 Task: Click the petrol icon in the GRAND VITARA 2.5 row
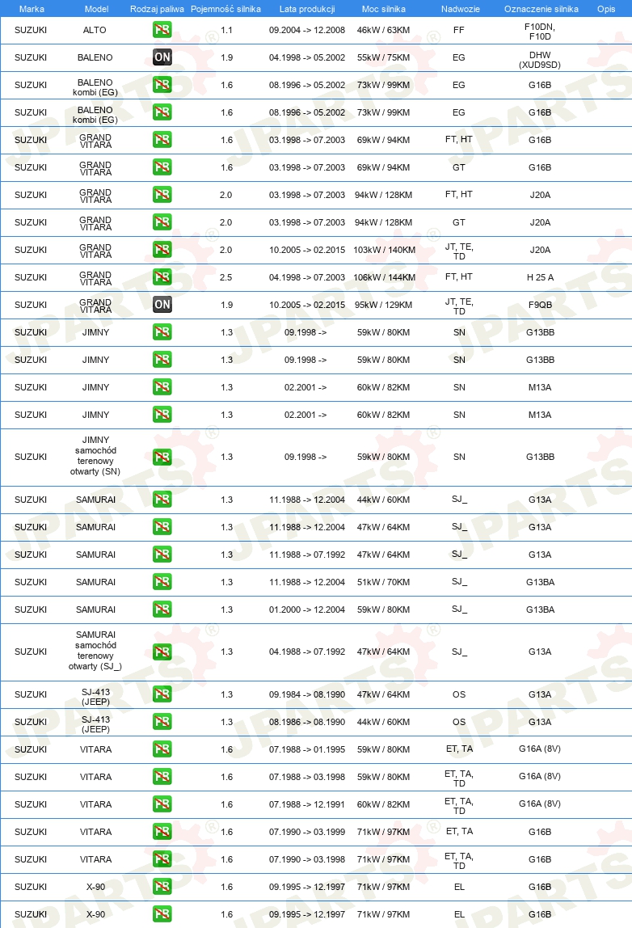point(162,277)
